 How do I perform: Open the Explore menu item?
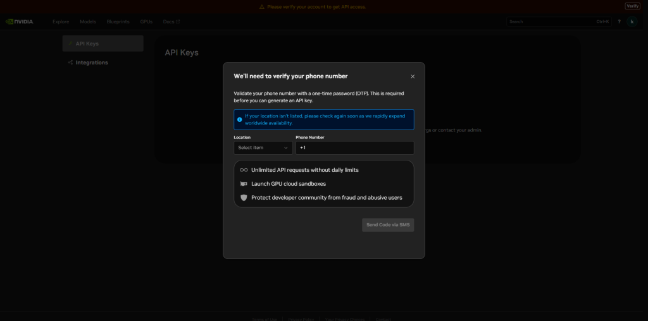61,21
